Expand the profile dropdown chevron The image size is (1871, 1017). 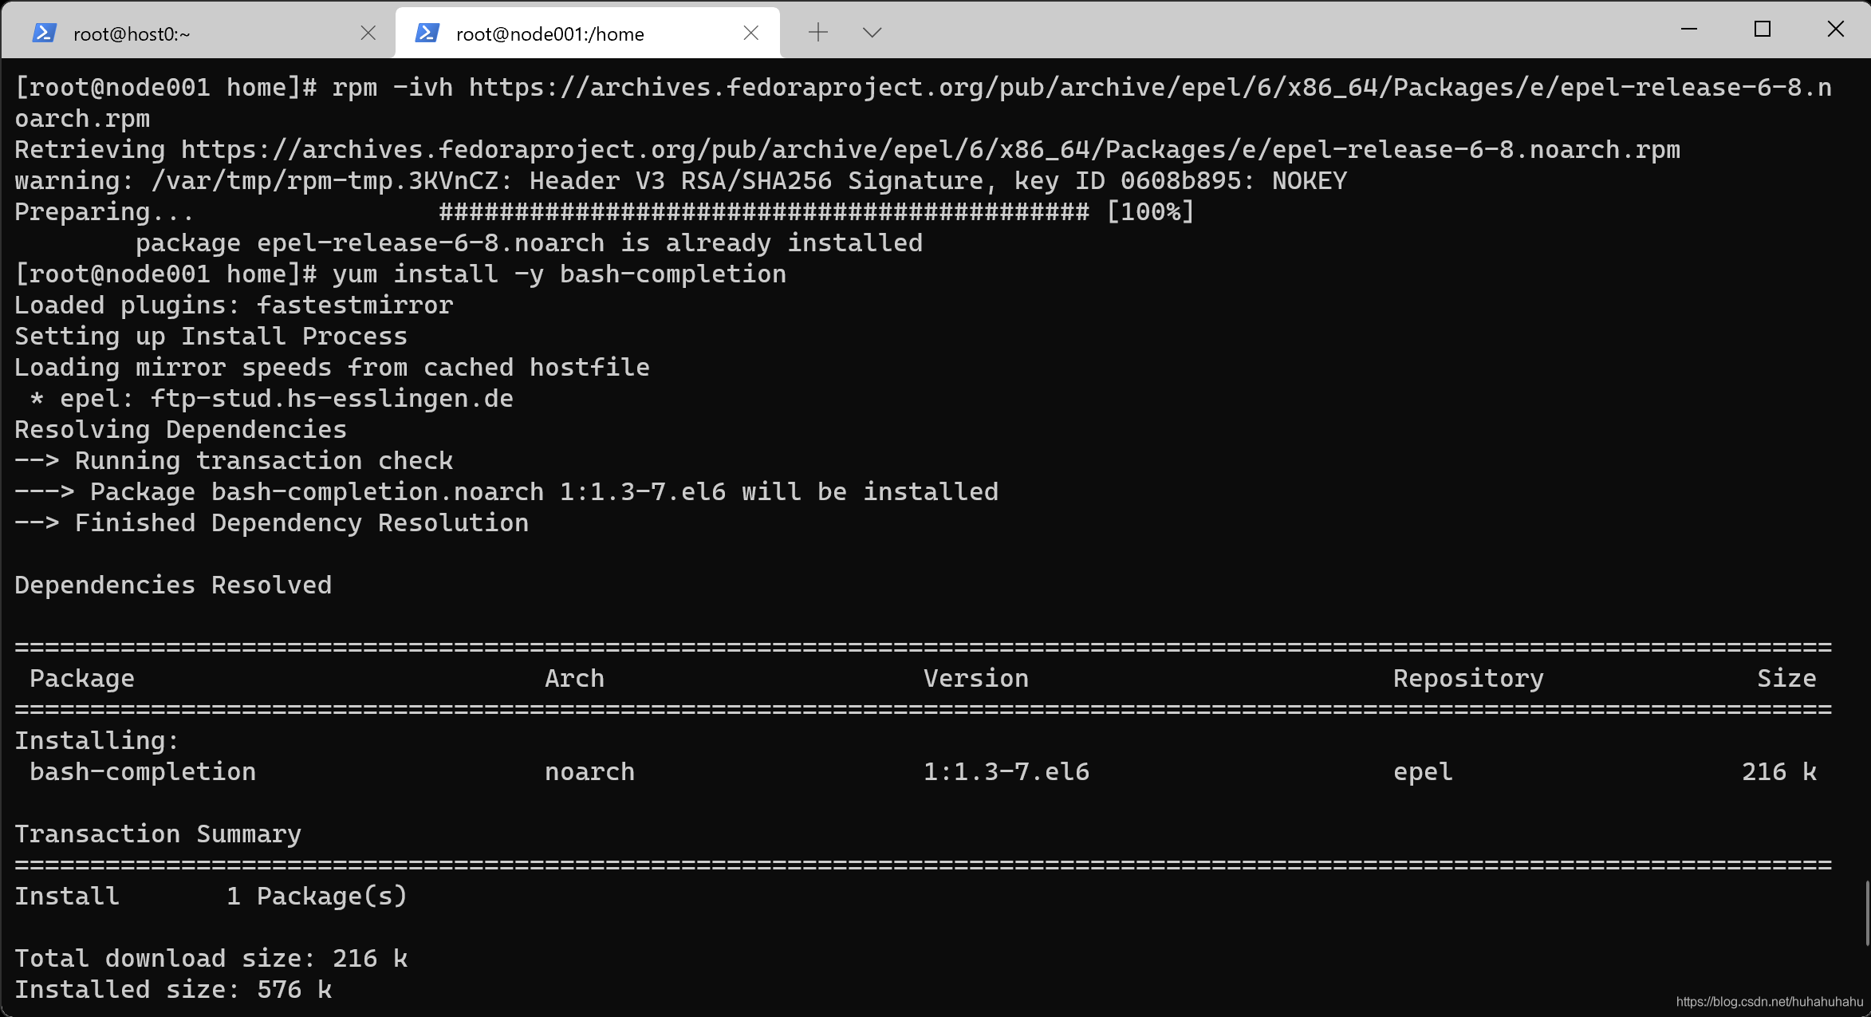pyautogui.click(x=872, y=33)
